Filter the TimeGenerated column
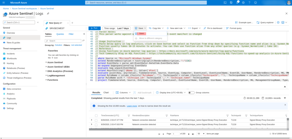292x139 pixels. click(x=129, y=115)
